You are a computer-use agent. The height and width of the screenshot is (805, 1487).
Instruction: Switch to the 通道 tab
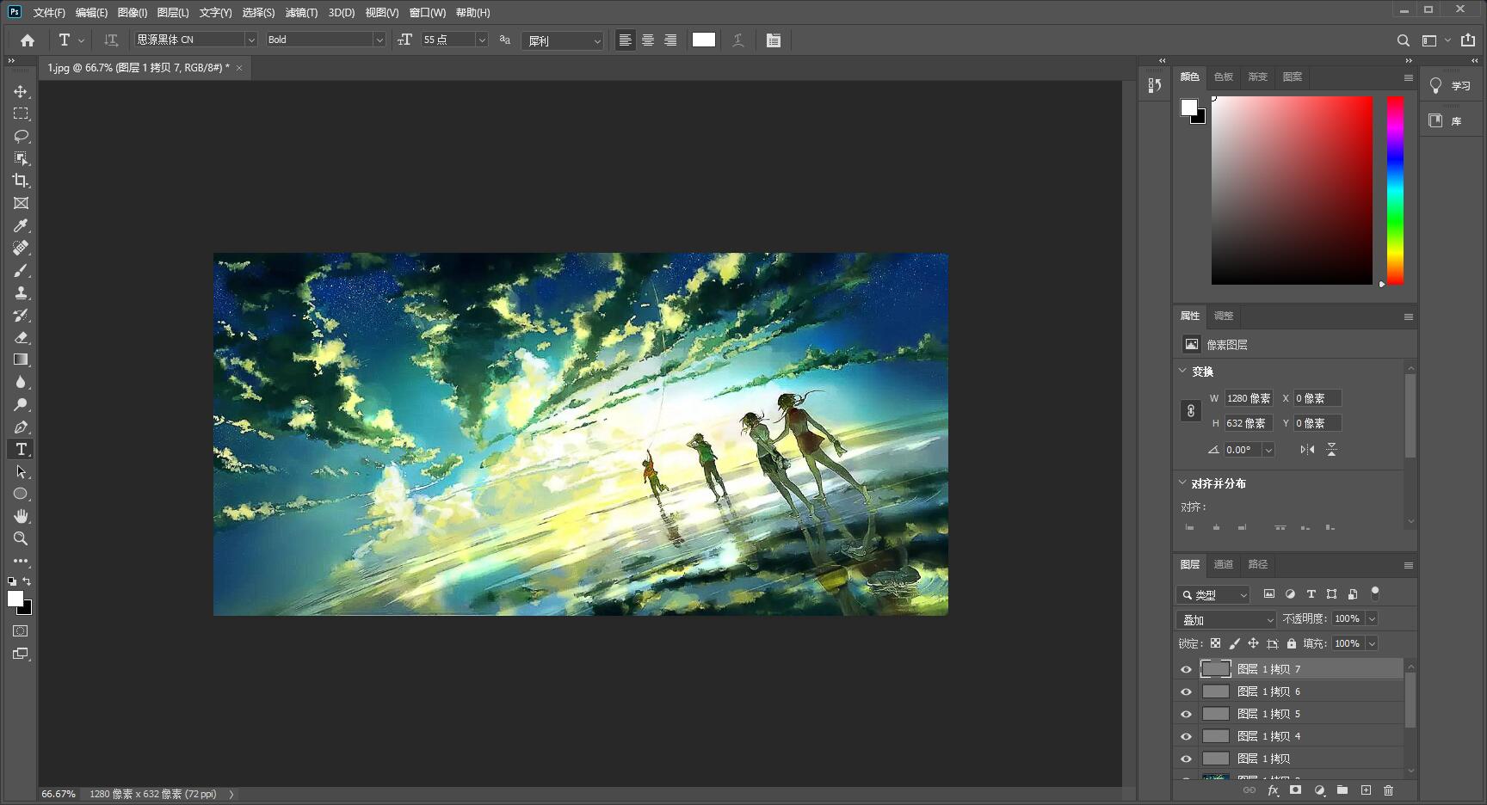pyautogui.click(x=1223, y=564)
